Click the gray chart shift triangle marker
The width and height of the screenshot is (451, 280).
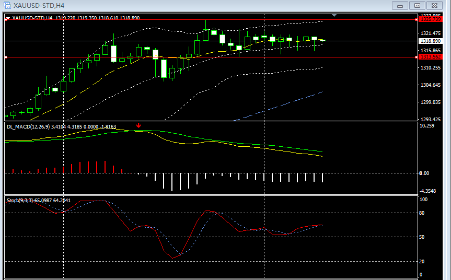click(x=334, y=16)
